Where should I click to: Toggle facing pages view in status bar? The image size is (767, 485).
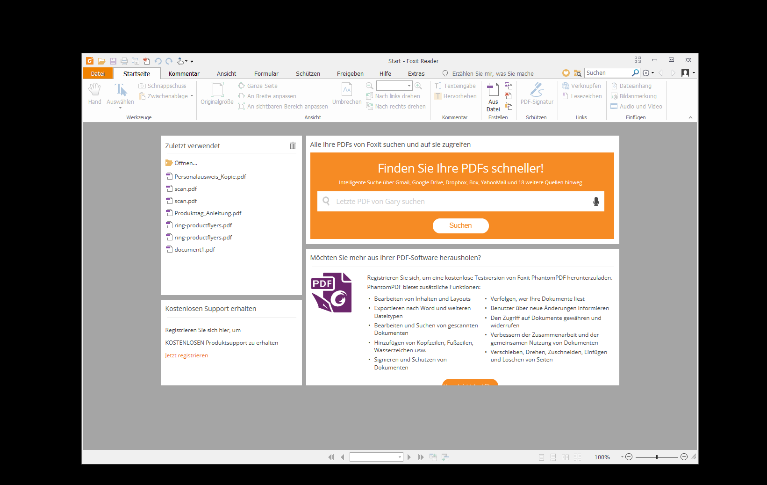565,457
